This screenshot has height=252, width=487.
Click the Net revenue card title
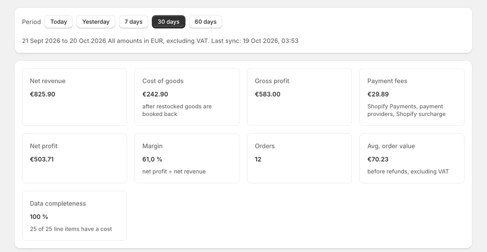(47, 81)
